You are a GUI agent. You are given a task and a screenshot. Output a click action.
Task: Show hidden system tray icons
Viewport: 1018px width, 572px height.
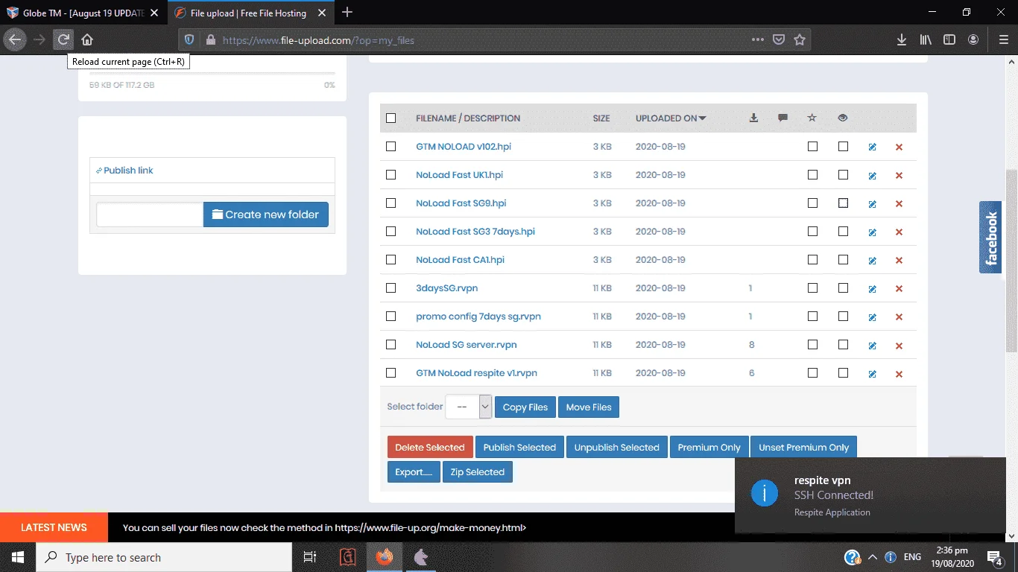[872, 557]
